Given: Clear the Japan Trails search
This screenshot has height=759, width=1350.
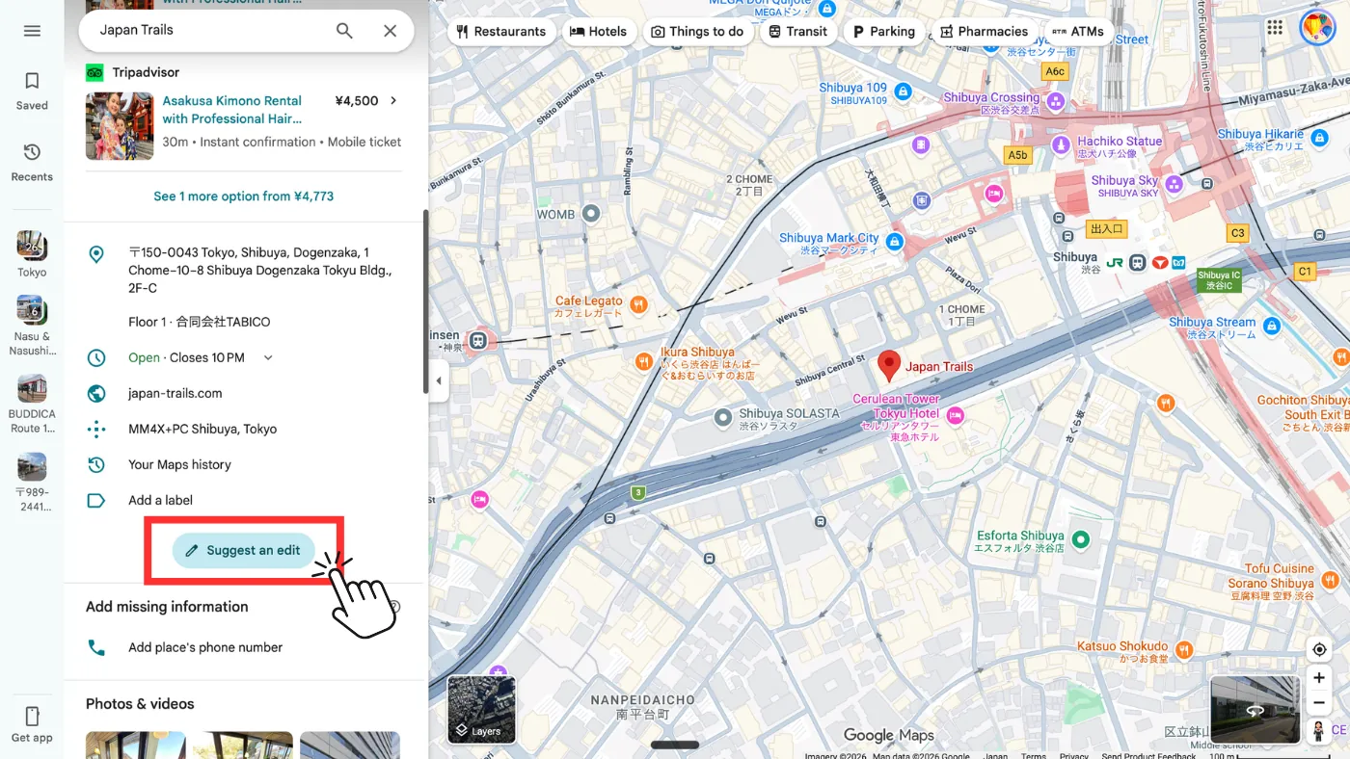Looking at the screenshot, I should tap(390, 31).
